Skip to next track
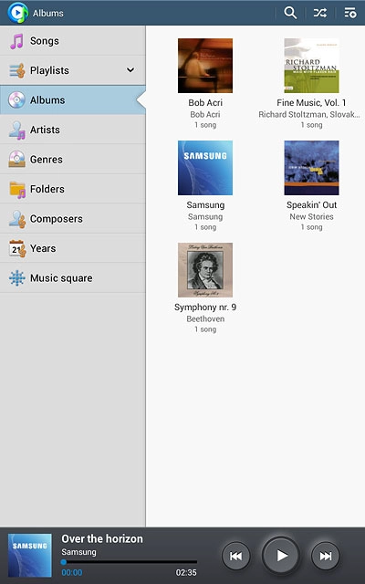 tap(326, 556)
